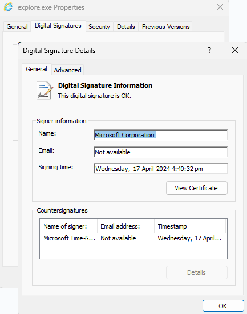Click the Timestamp column header
The image size is (247, 314).
(190, 226)
